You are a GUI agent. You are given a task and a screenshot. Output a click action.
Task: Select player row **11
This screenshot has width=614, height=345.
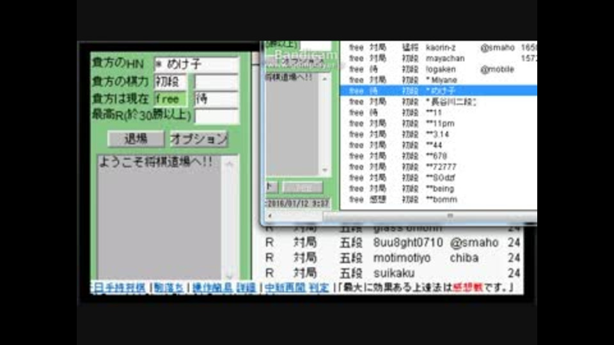439,112
